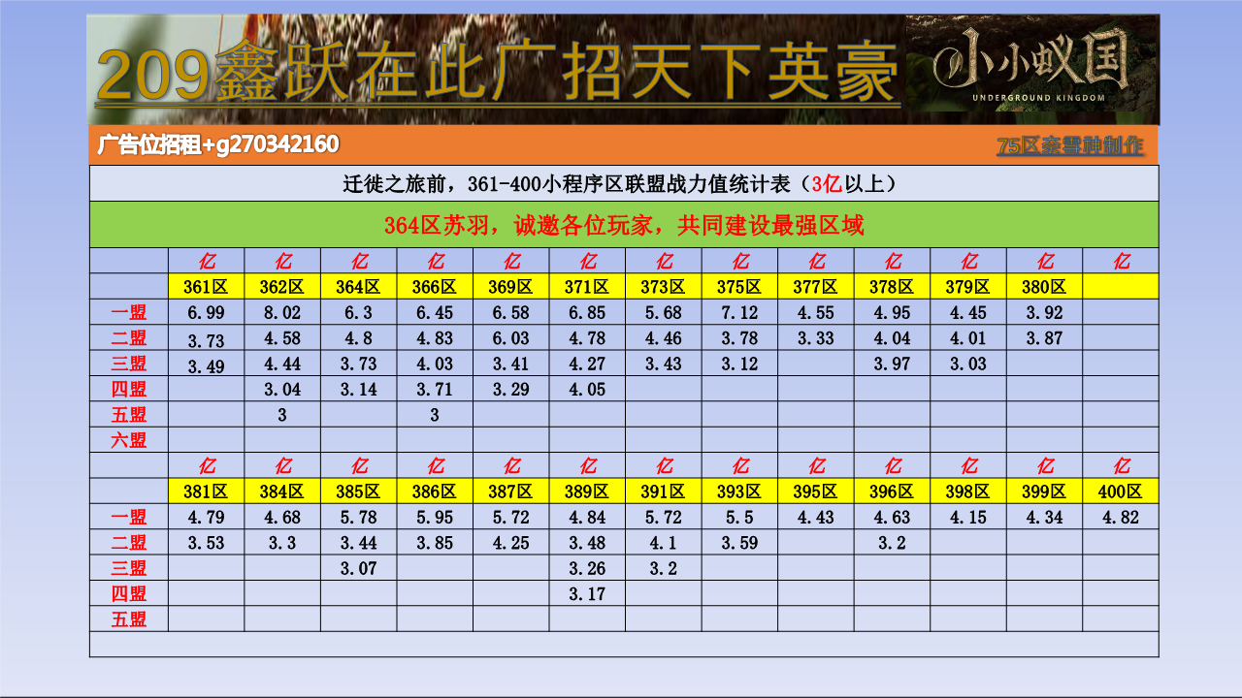Click the 3.92 cell under 380区
Viewport: 1242px width, 698px height.
1044,313
